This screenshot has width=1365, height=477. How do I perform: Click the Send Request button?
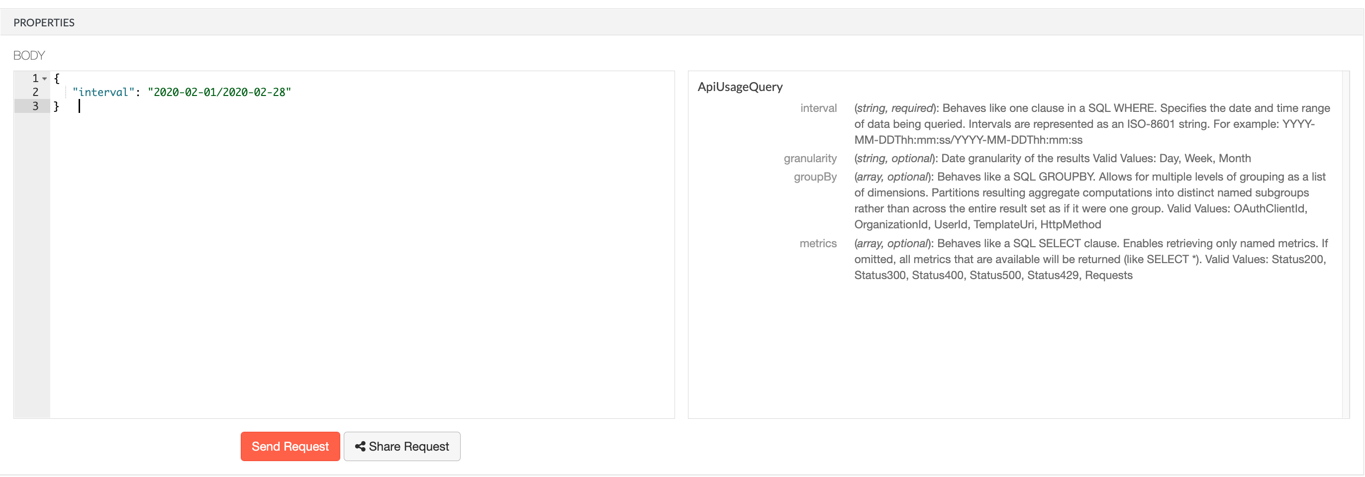(x=290, y=446)
